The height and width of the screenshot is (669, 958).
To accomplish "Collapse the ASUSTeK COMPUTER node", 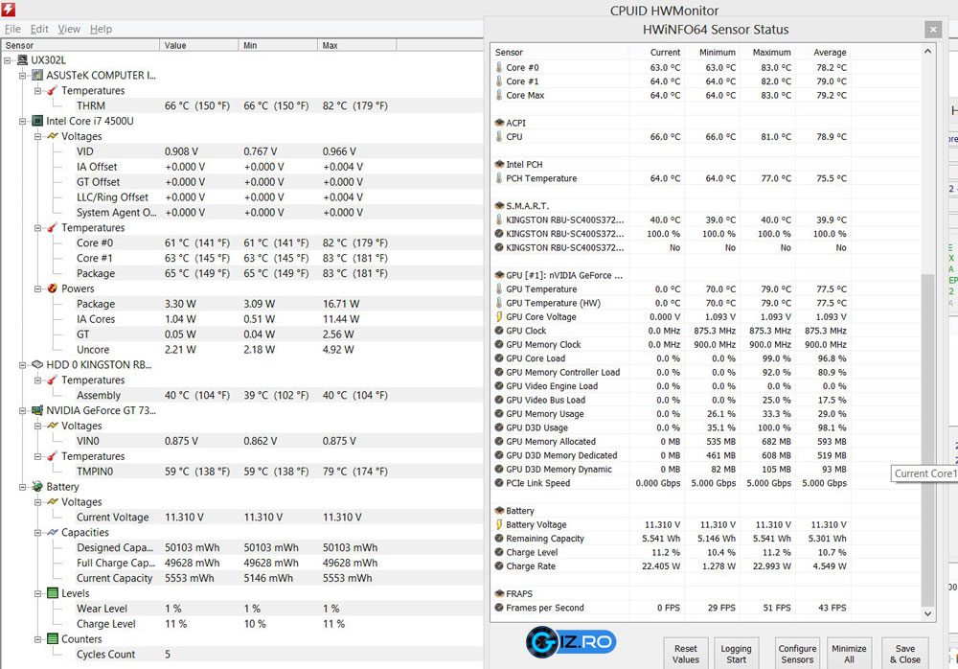I will click(x=23, y=75).
